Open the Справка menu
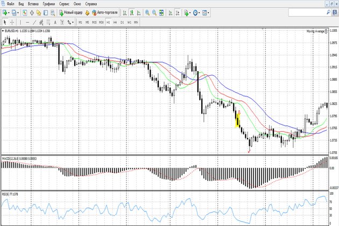Image resolution: width=339 pixels, height=226 pixels. [x=91, y=4]
